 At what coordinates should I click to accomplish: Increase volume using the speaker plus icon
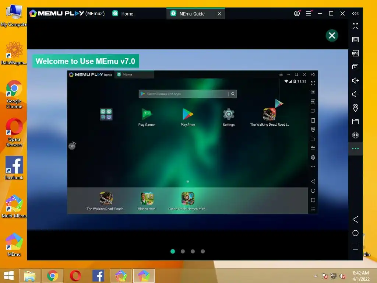[x=355, y=80]
